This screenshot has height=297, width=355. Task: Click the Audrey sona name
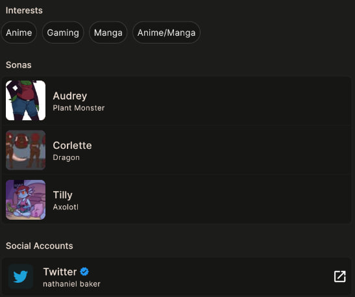pyautogui.click(x=70, y=96)
